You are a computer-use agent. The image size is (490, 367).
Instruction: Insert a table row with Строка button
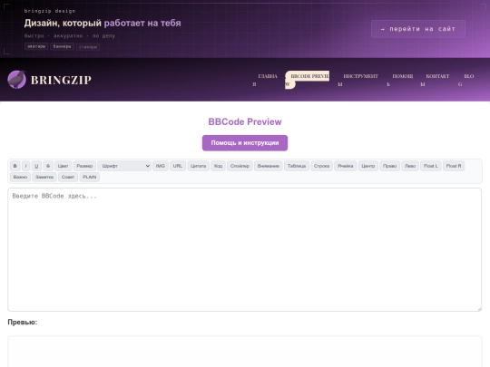(321, 166)
